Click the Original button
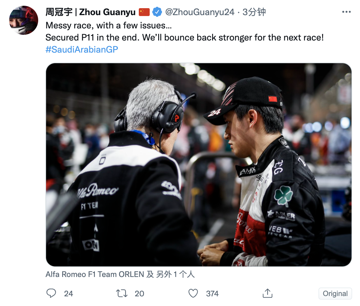This screenshot has width=360, height=306. point(335,293)
